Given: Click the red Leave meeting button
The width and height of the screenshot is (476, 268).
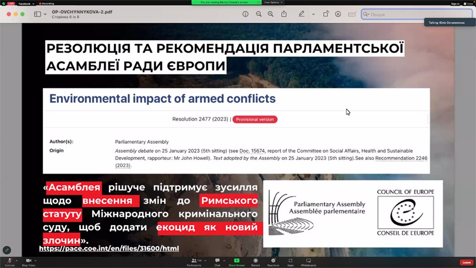Looking at the screenshot, I should 466,262.
